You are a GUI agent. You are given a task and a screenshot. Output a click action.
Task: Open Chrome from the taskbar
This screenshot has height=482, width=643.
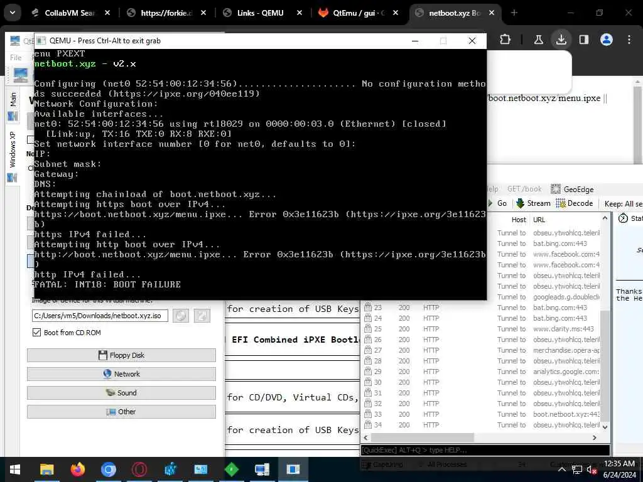pos(108,469)
